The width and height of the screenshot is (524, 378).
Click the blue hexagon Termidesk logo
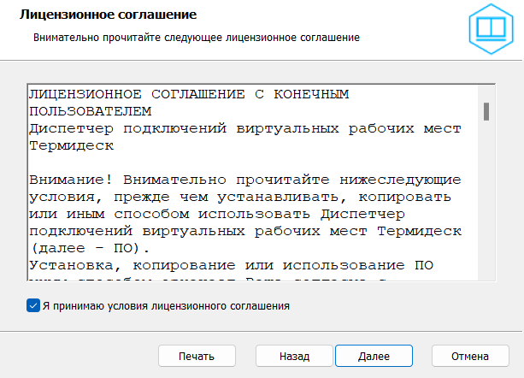point(490,30)
